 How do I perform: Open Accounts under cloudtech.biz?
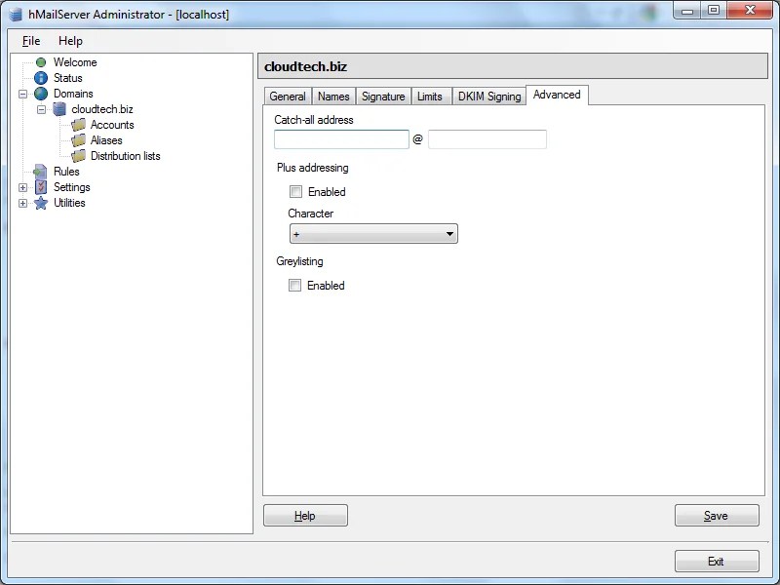point(112,125)
